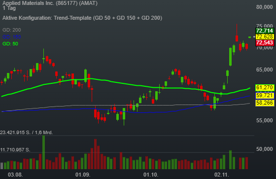276x179 pixels.
Task: Click the 58,266 GD 200 value label
Action: pos(265,103)
